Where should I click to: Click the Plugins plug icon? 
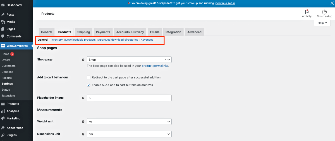pos(3,135)
